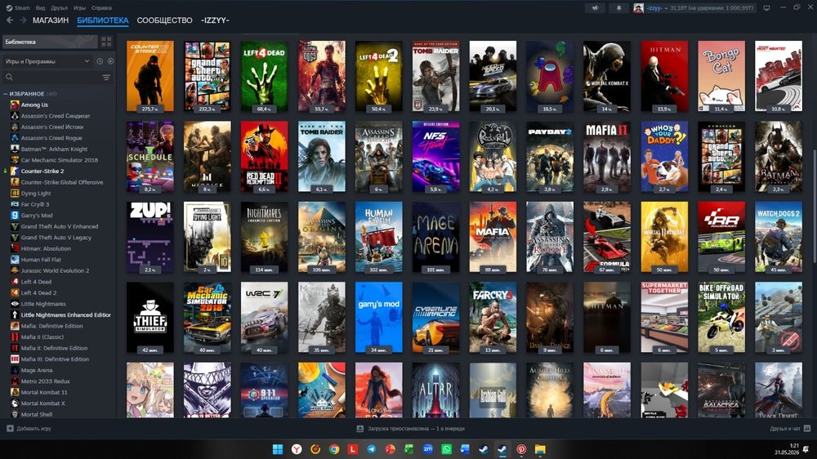817x459 pixels.
Task: Open the Игры и Программы dropdown
Action: [x=47, y=61]
